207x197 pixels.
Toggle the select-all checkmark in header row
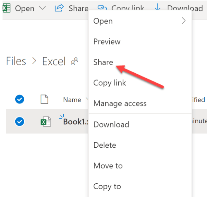click(x=20, y=100)
